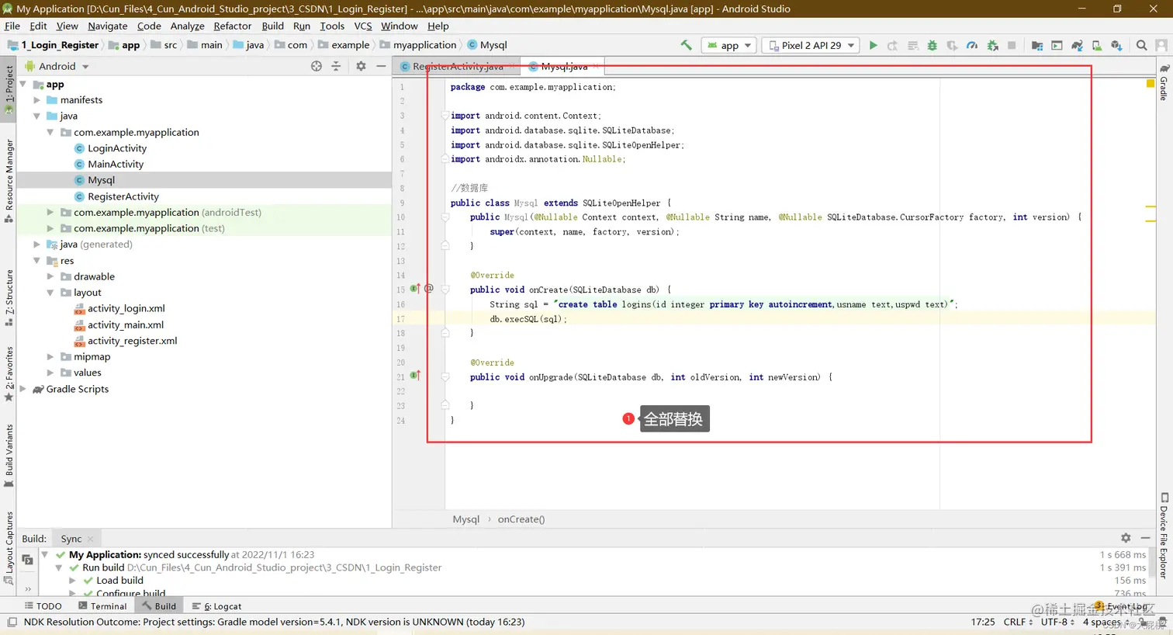This screenshot has width=1173, height=635.
Task: Open the Resource Manager side tab
Action: [x=9, y=180]
